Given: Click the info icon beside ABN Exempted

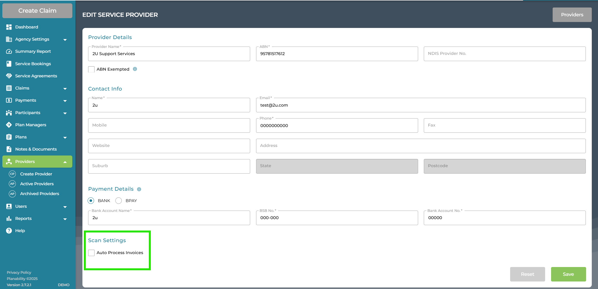Looking at the screenshot, I should [135, 69].
